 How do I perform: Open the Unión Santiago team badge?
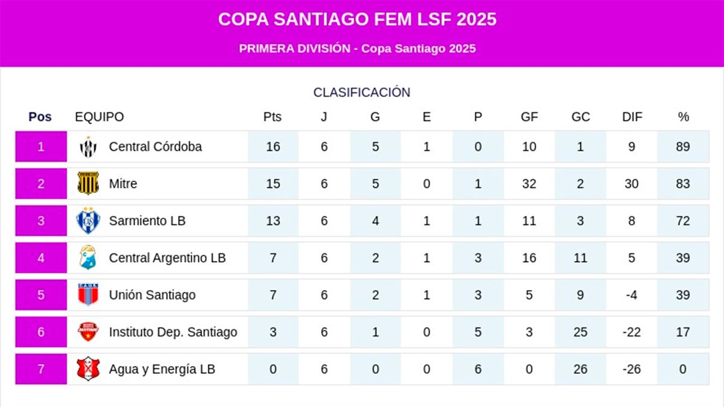click(88, 295)
